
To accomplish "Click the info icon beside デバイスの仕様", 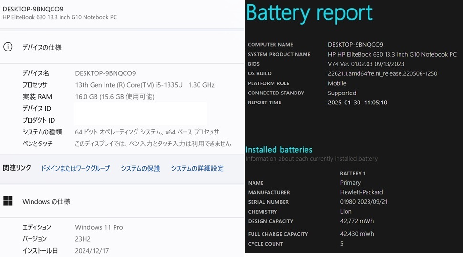I will pyautogui.click(x=8, y=47).
